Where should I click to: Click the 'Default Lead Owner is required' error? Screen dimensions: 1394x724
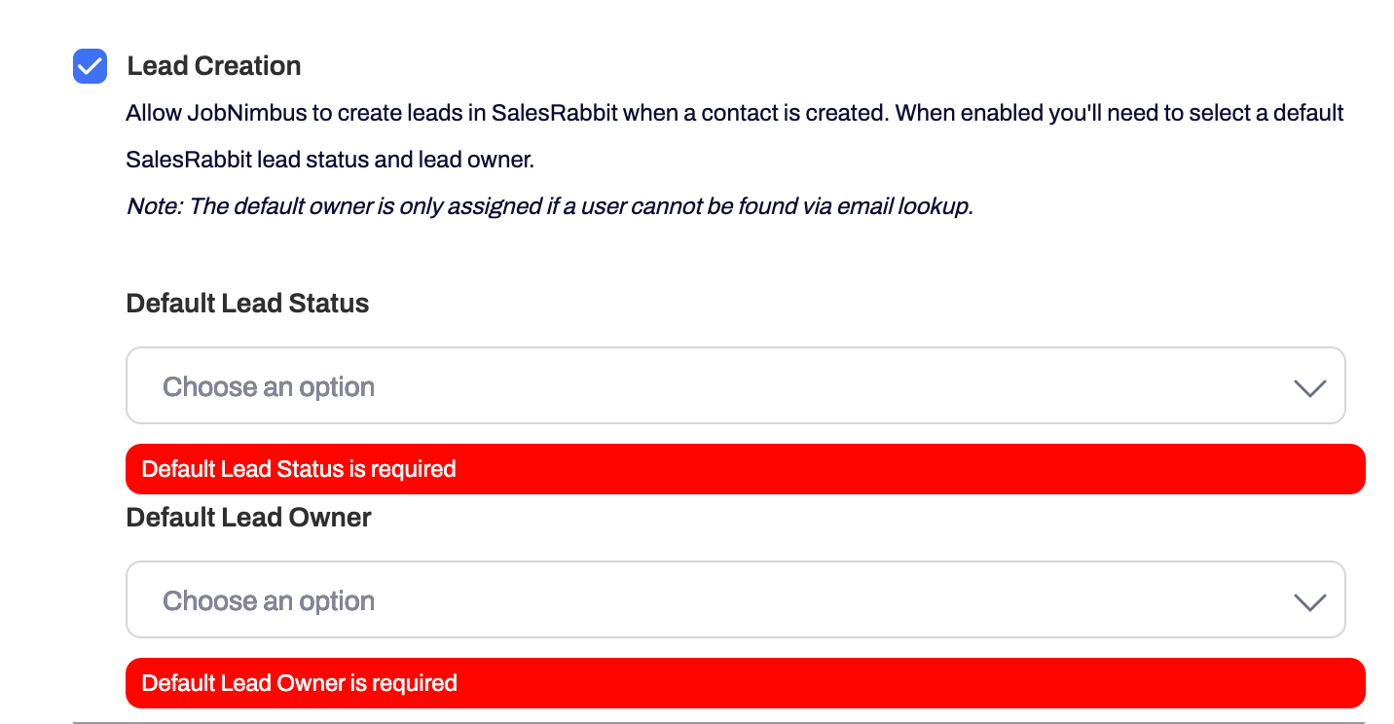point(299,683)
